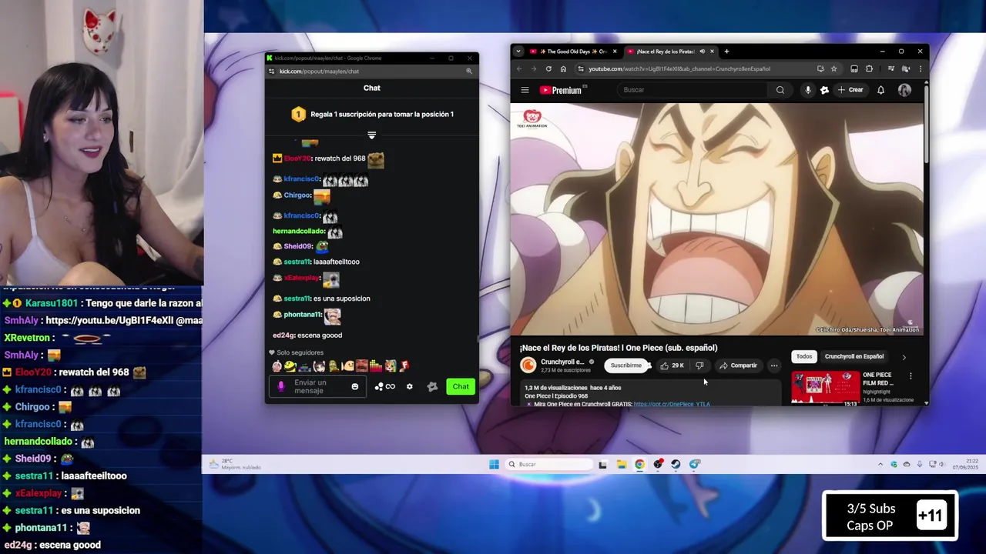Screen dimensions: 986x554
Task: Show more filter chips with right arrow
Action: point(904,357)
